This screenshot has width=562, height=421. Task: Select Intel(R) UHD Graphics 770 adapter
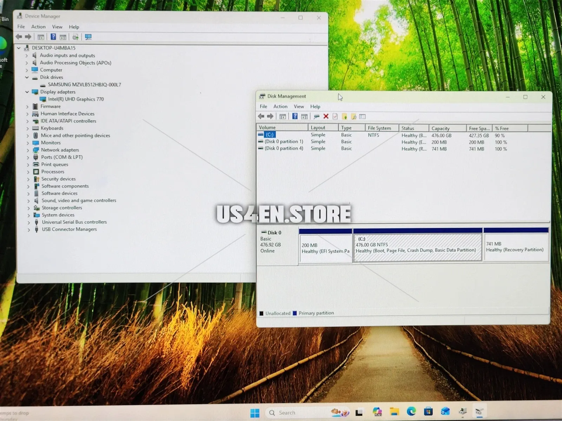tap(76, 99)
